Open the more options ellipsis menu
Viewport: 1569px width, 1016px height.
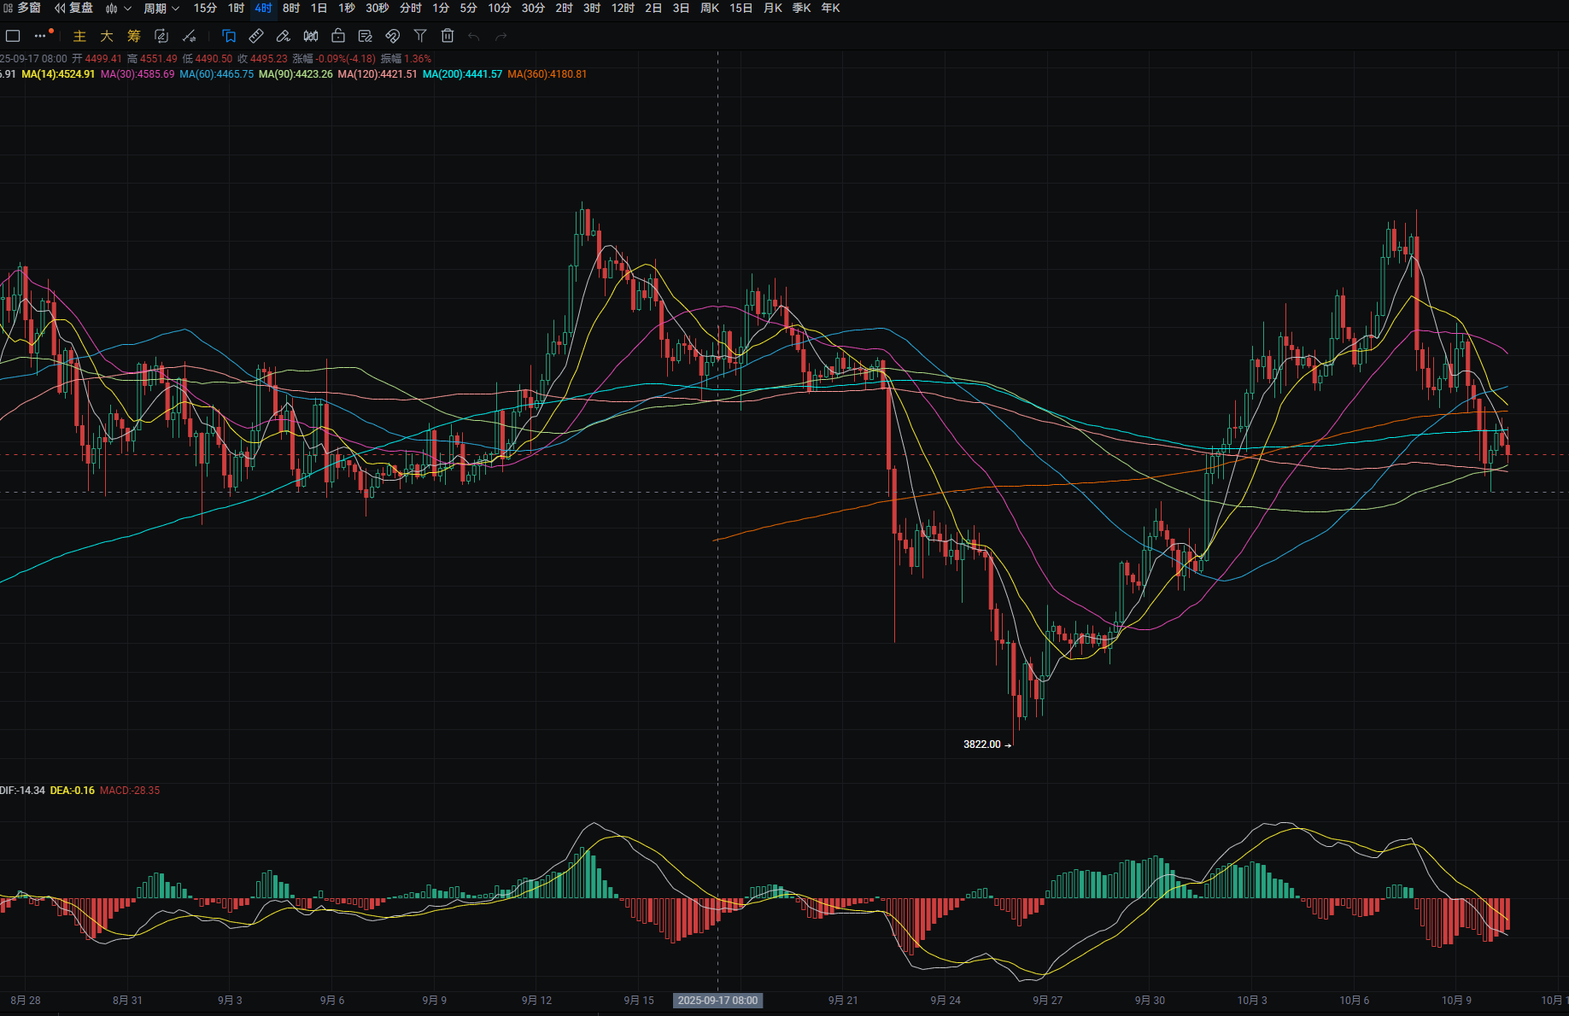point(40,36)
